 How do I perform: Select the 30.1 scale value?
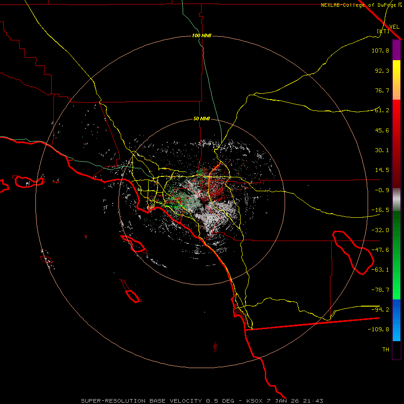tap(382, 150)
